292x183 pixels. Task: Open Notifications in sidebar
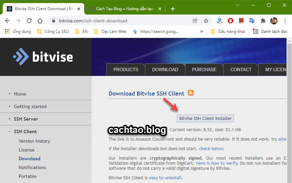pos(32,167)
